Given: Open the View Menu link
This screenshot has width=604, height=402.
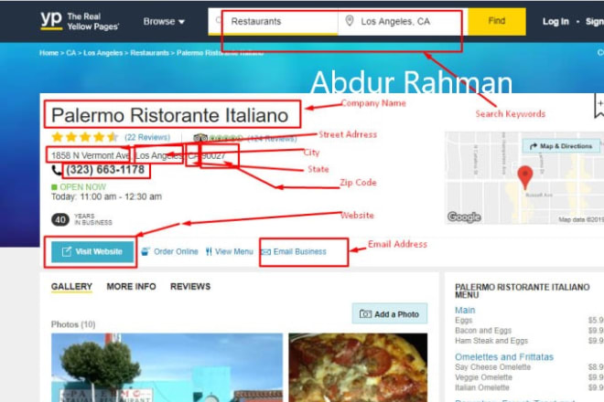Looking at the screenshot, I should tap(233, 251).
